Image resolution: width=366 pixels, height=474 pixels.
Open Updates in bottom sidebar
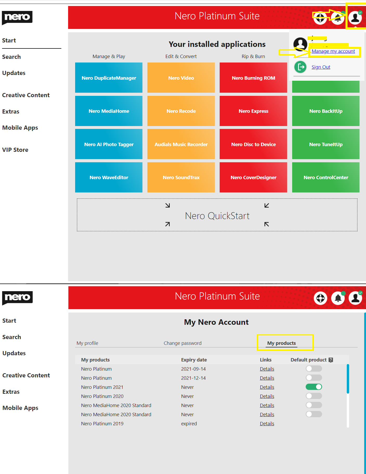(14, 353)
